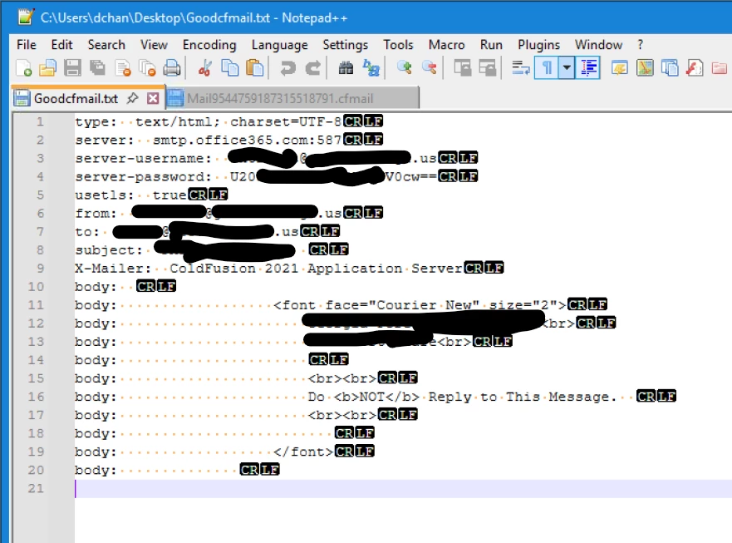Open the Encoding menu
This screenshot has height=543, width=732.
coord(209,45)
